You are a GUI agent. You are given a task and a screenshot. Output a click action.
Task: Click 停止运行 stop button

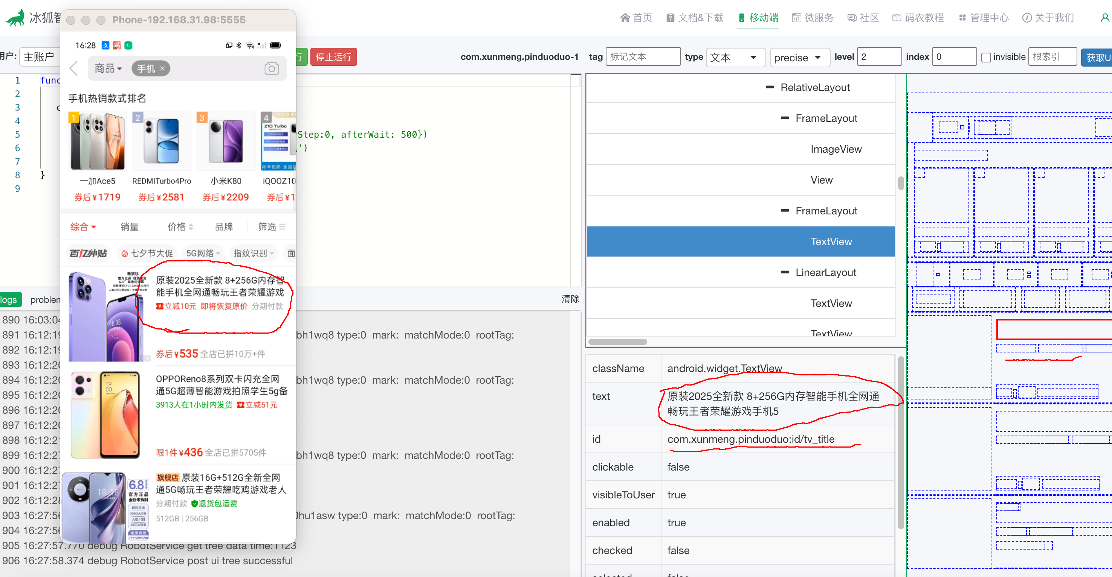click(x=333, y=57)
